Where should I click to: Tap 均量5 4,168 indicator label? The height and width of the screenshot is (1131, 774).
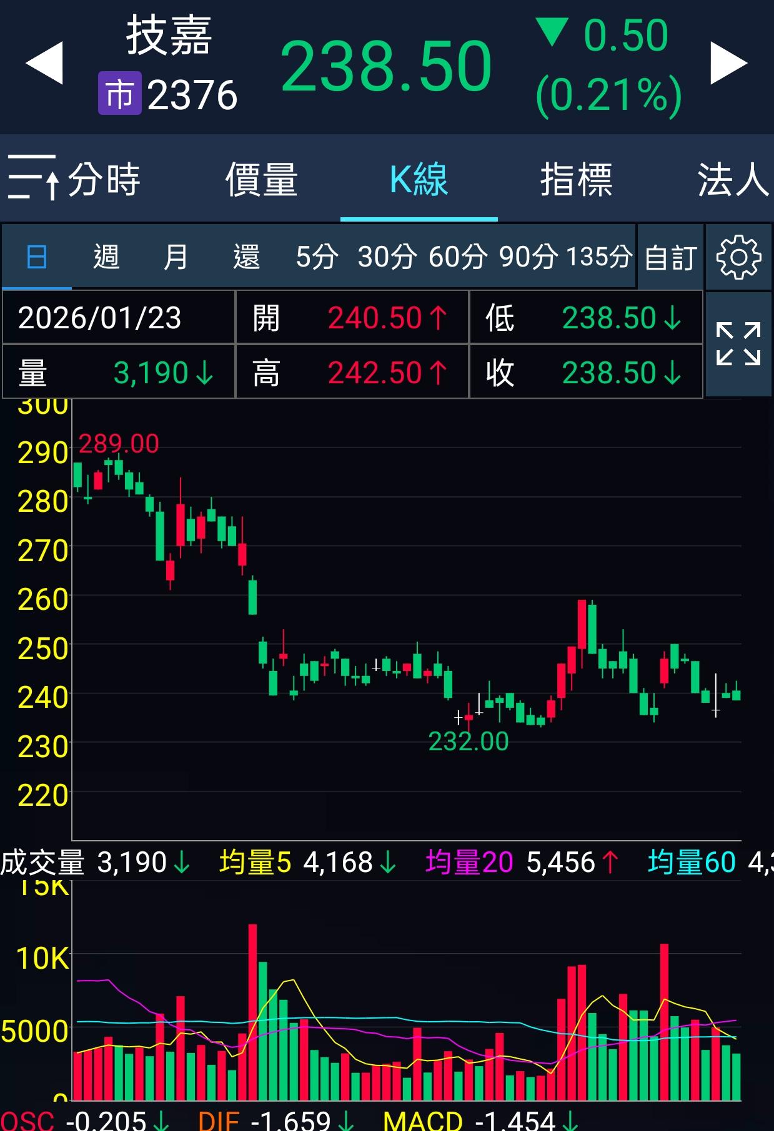[308, 863]
